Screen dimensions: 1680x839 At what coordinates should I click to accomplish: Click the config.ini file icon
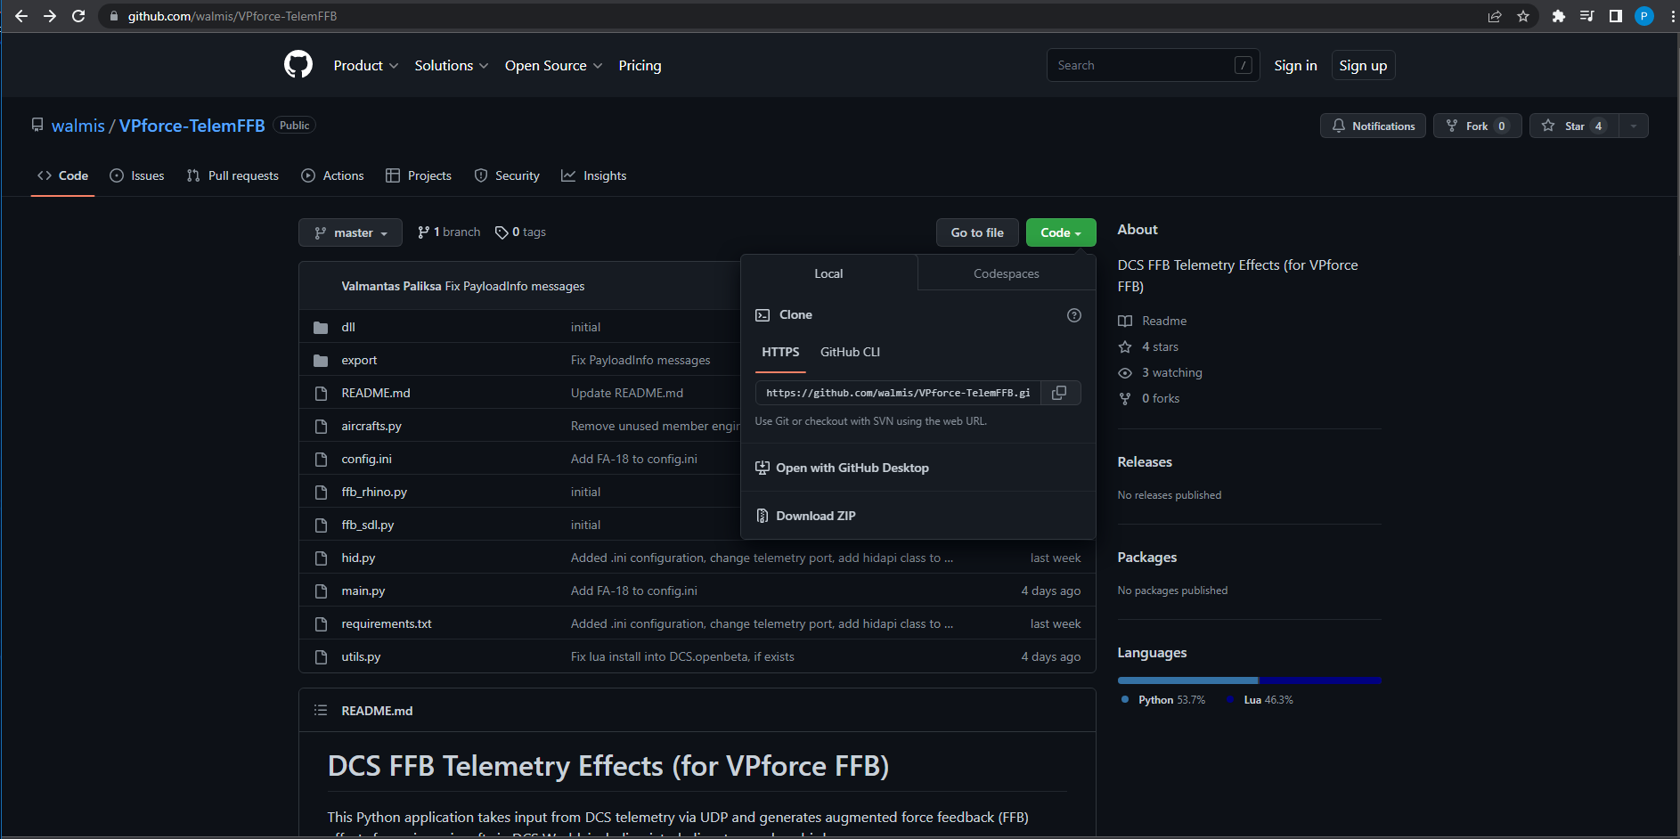pos(321,460)
